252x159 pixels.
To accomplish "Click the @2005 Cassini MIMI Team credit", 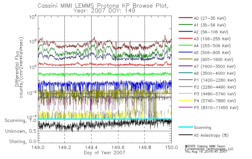I will tap(205, 146).
